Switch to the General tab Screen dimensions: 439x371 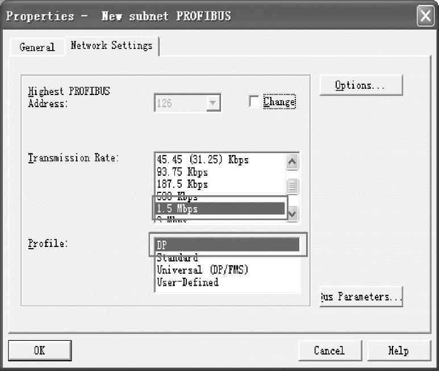[x=37, y=47]
